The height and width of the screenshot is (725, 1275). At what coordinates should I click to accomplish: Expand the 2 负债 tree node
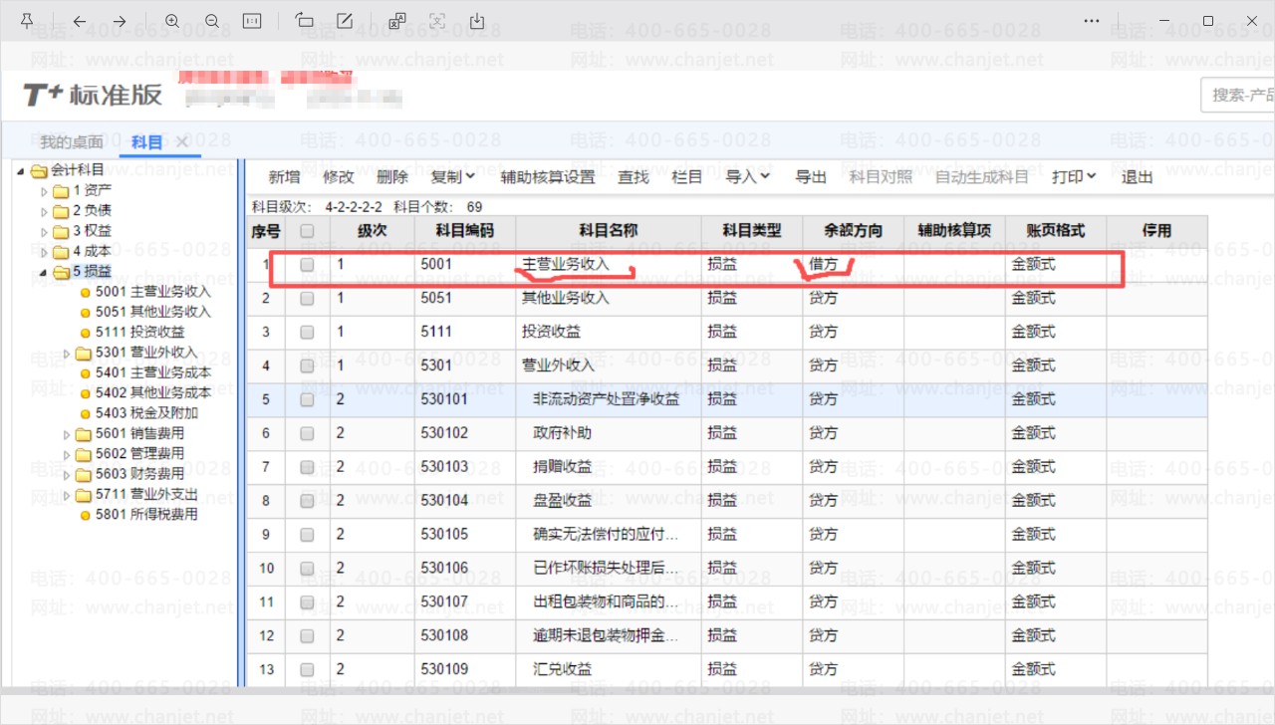pyautogui.click(x=44, y=211)
